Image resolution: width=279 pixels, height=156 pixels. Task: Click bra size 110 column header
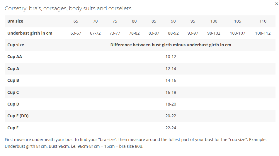click(x=263, y=21)
